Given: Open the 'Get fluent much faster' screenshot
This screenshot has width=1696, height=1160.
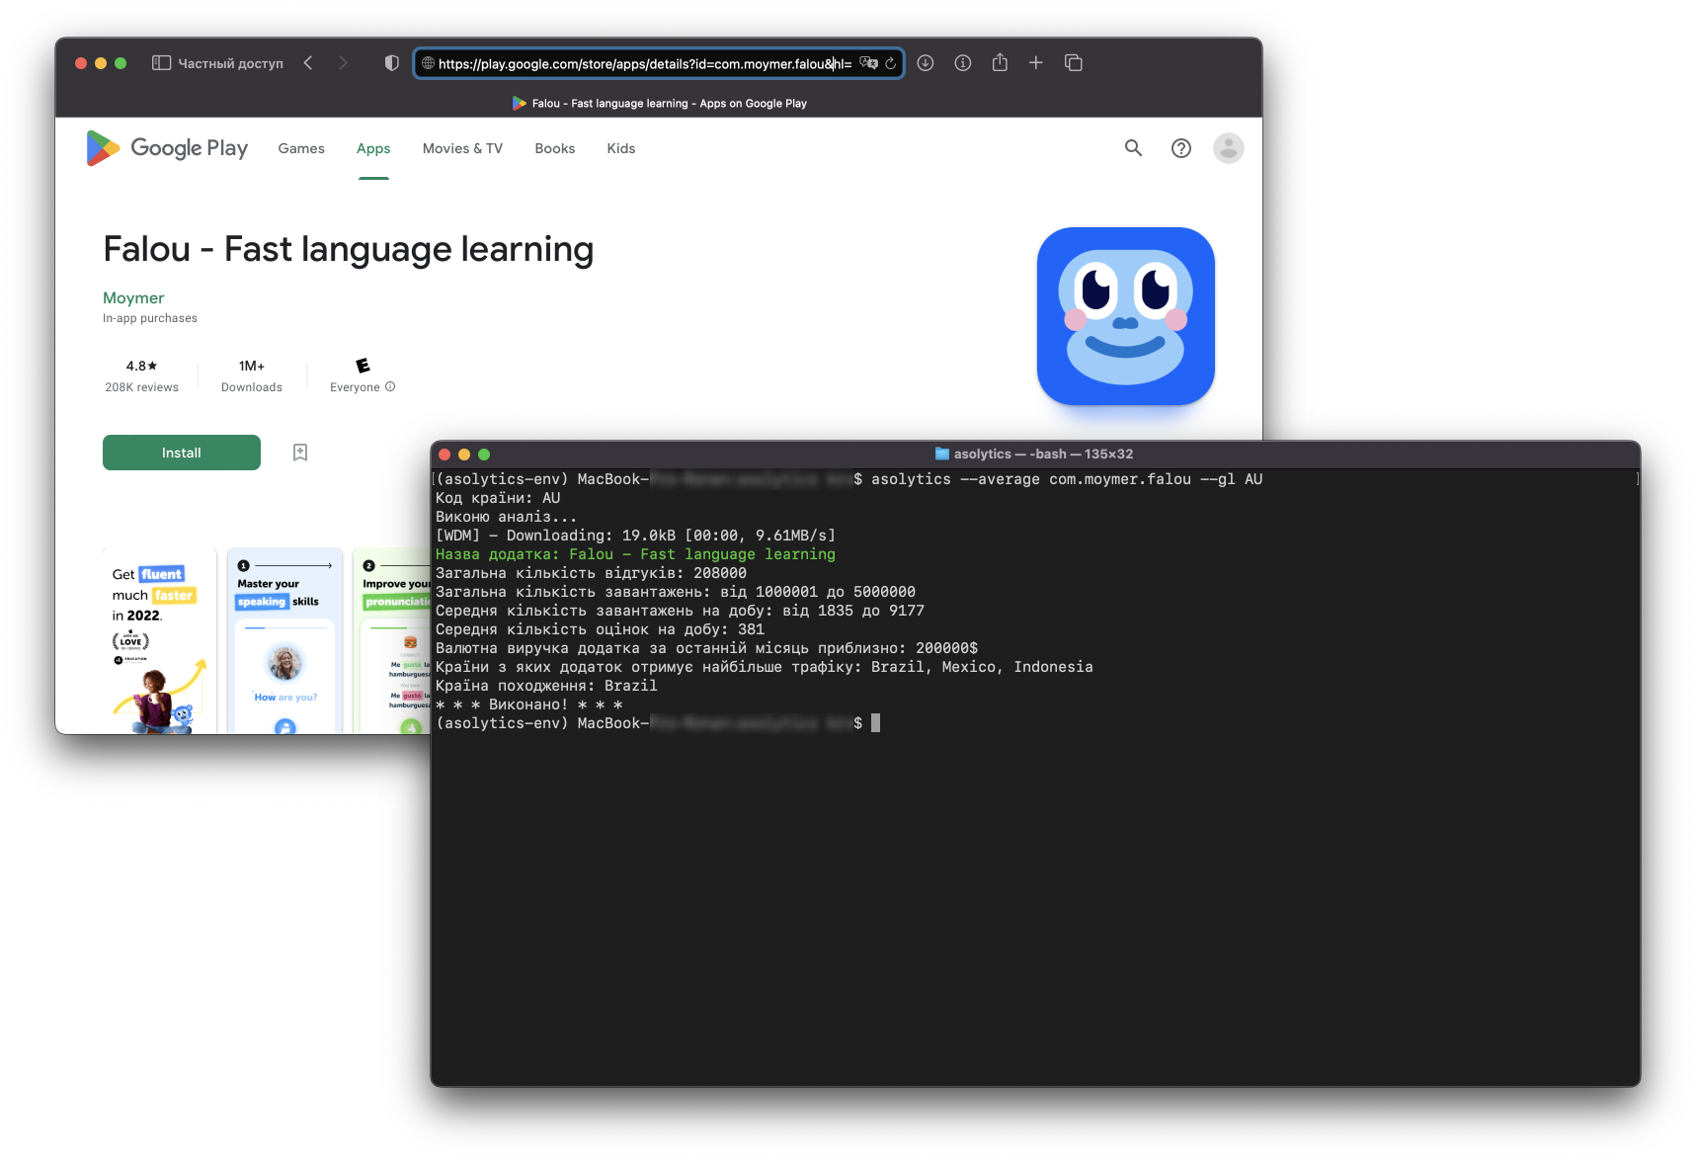Looking at the screenshot, I should pyautogui.click(x=159, y=641).
